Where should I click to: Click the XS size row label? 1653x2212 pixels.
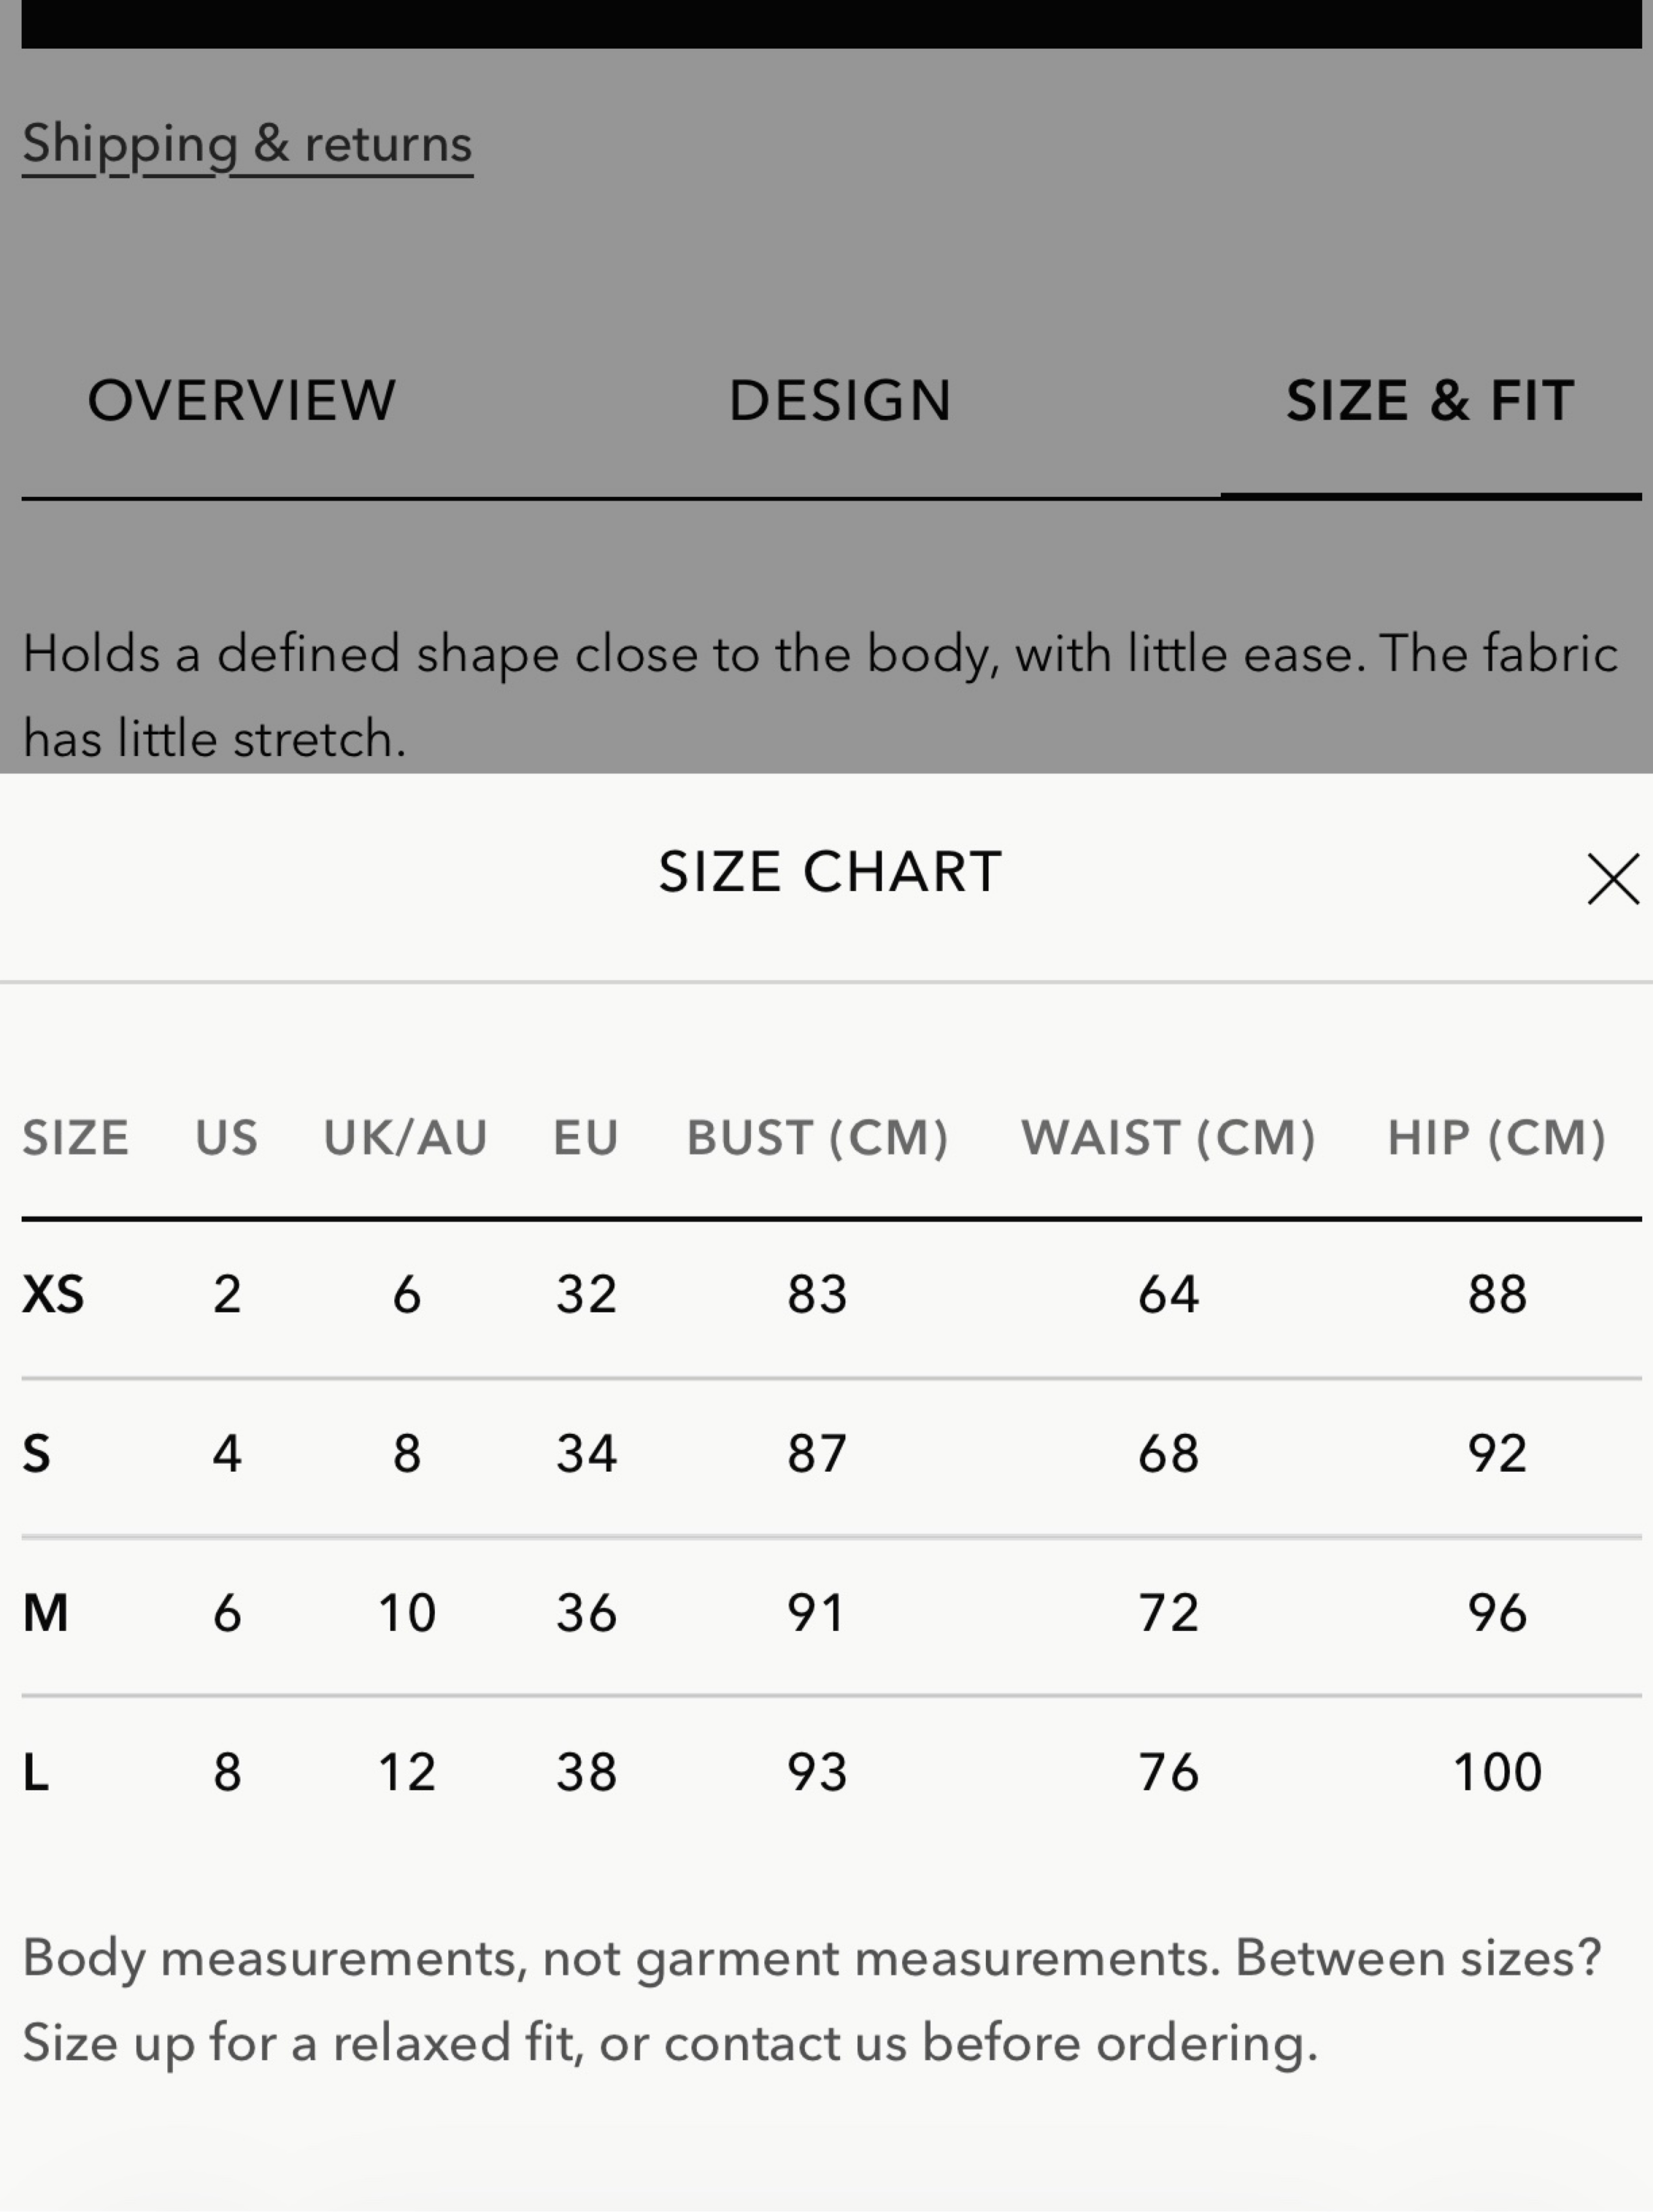click(x=54, y=1294)
